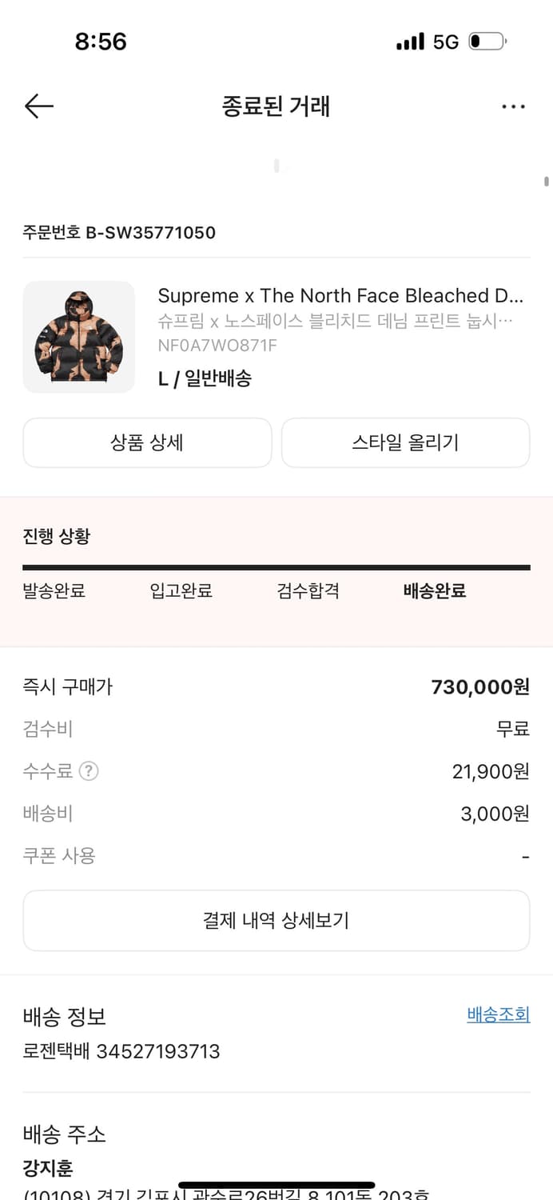This screenshot has width=553, height=1200.
Task: Open 결제 내역 상세보기 payment details
Action: pos(276,920)
